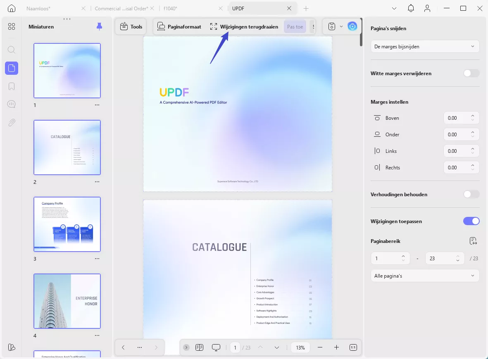
Task: Click the page range start field
Action: click(390, 258)
